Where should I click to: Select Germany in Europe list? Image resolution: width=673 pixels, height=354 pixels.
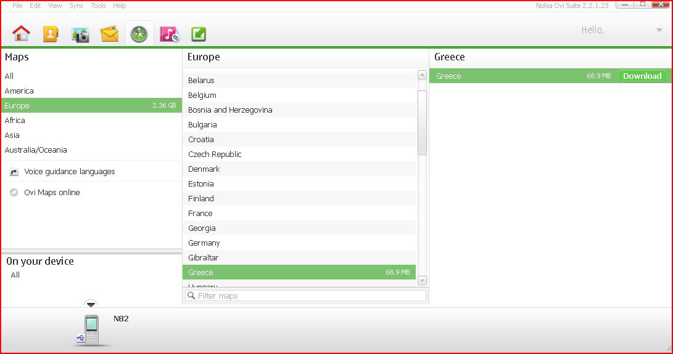(x=299, y=243)
